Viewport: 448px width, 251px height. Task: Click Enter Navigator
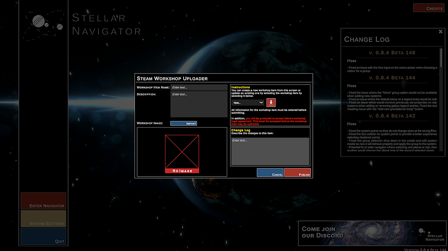tap(43, 201)
